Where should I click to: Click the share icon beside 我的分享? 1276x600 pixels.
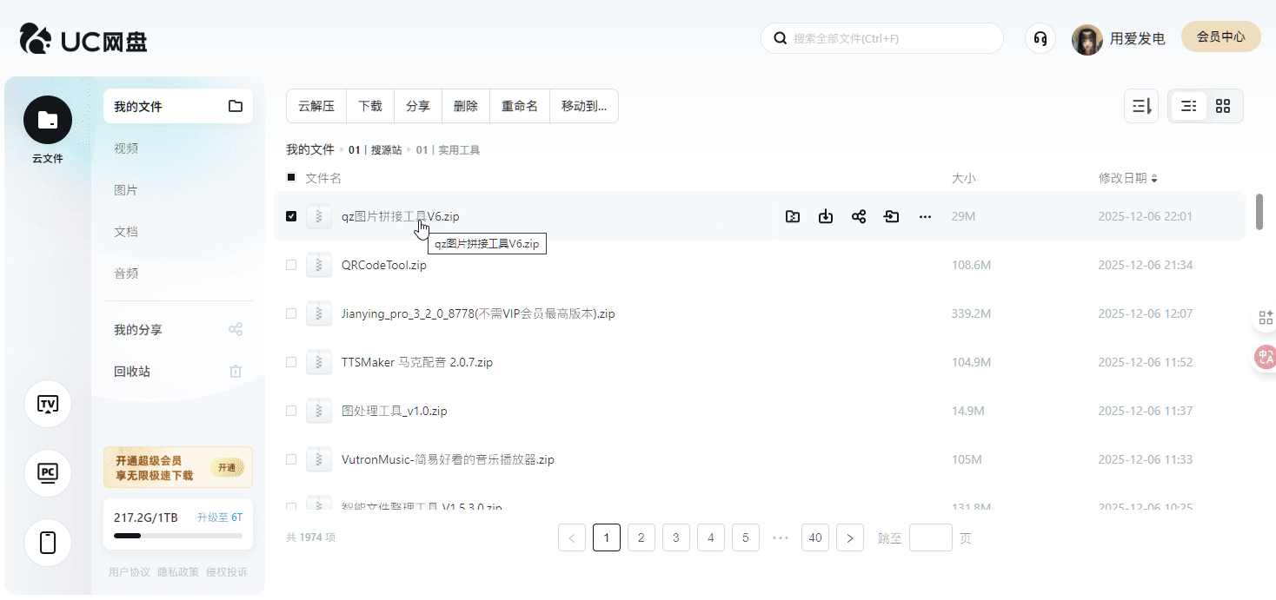[x=236, y=330]
